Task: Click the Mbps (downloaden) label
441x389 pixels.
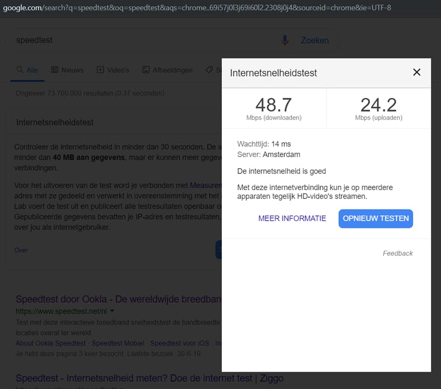Action: pyautogui.click(x=274, y=118)
